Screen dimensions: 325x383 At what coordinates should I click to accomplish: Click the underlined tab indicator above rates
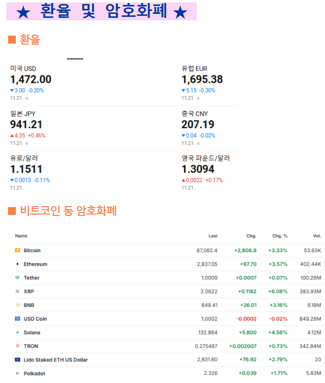pos(75,58)
